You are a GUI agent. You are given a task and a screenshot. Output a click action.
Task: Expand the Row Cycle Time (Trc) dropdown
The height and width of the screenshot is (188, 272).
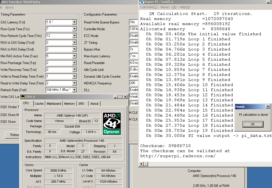tap(74, 29)
